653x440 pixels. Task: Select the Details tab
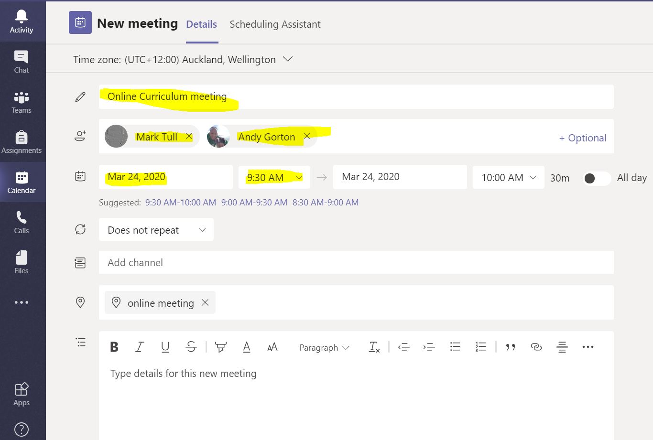201,24
